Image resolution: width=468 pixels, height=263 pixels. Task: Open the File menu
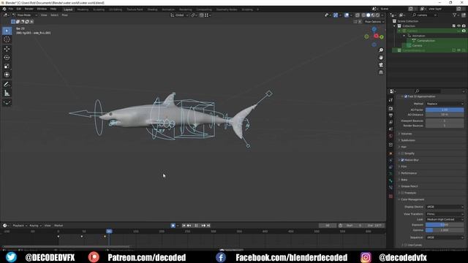(11, 9)
